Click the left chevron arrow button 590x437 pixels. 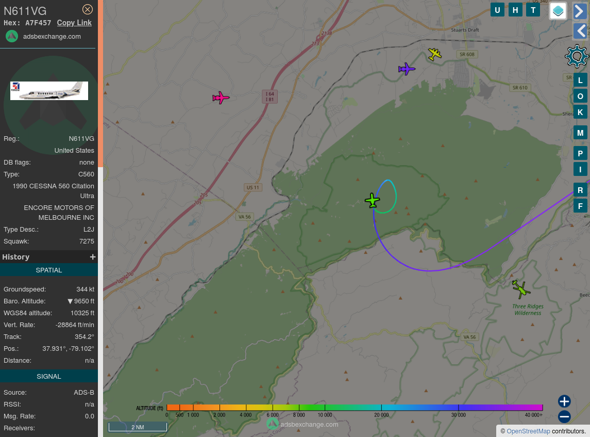(580, 31)
